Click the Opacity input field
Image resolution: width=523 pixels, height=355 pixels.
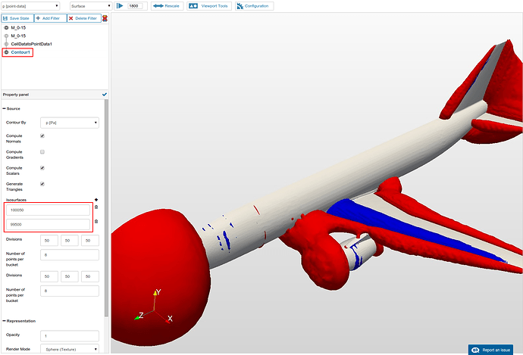70,335
